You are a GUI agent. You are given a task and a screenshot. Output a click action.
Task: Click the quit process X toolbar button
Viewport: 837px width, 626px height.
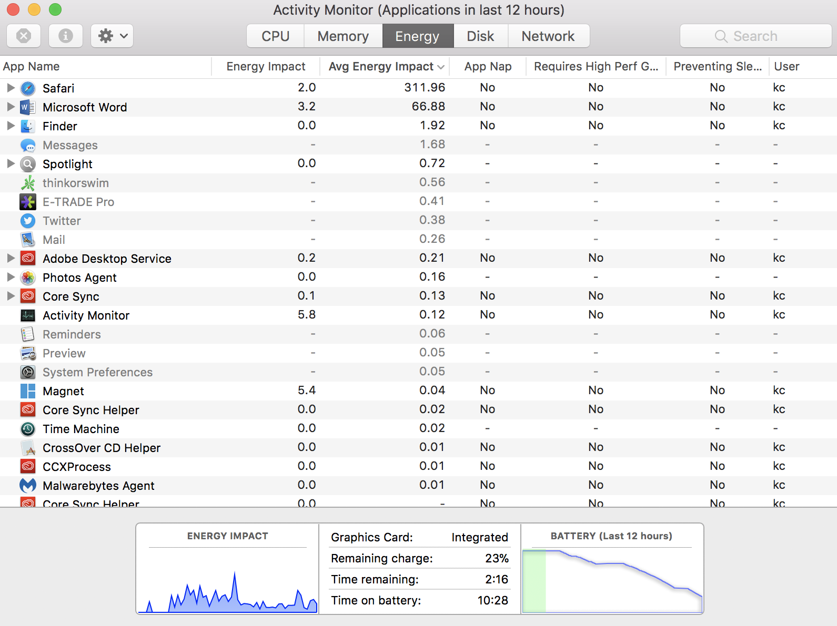[x=24, y=36]
